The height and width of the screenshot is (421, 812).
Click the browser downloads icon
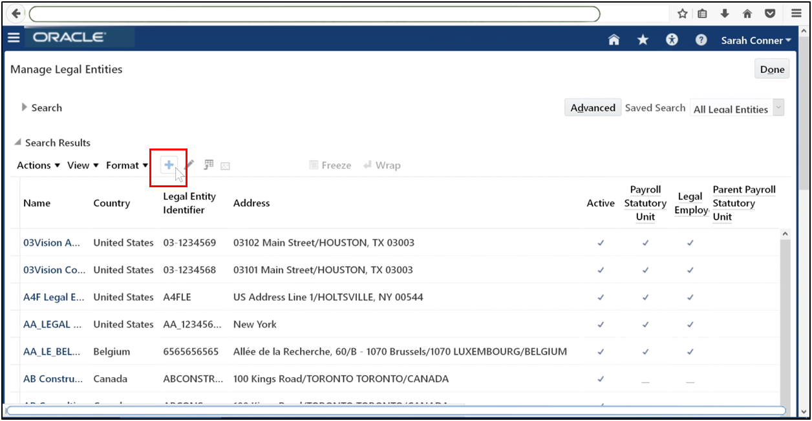pos(725,13)
